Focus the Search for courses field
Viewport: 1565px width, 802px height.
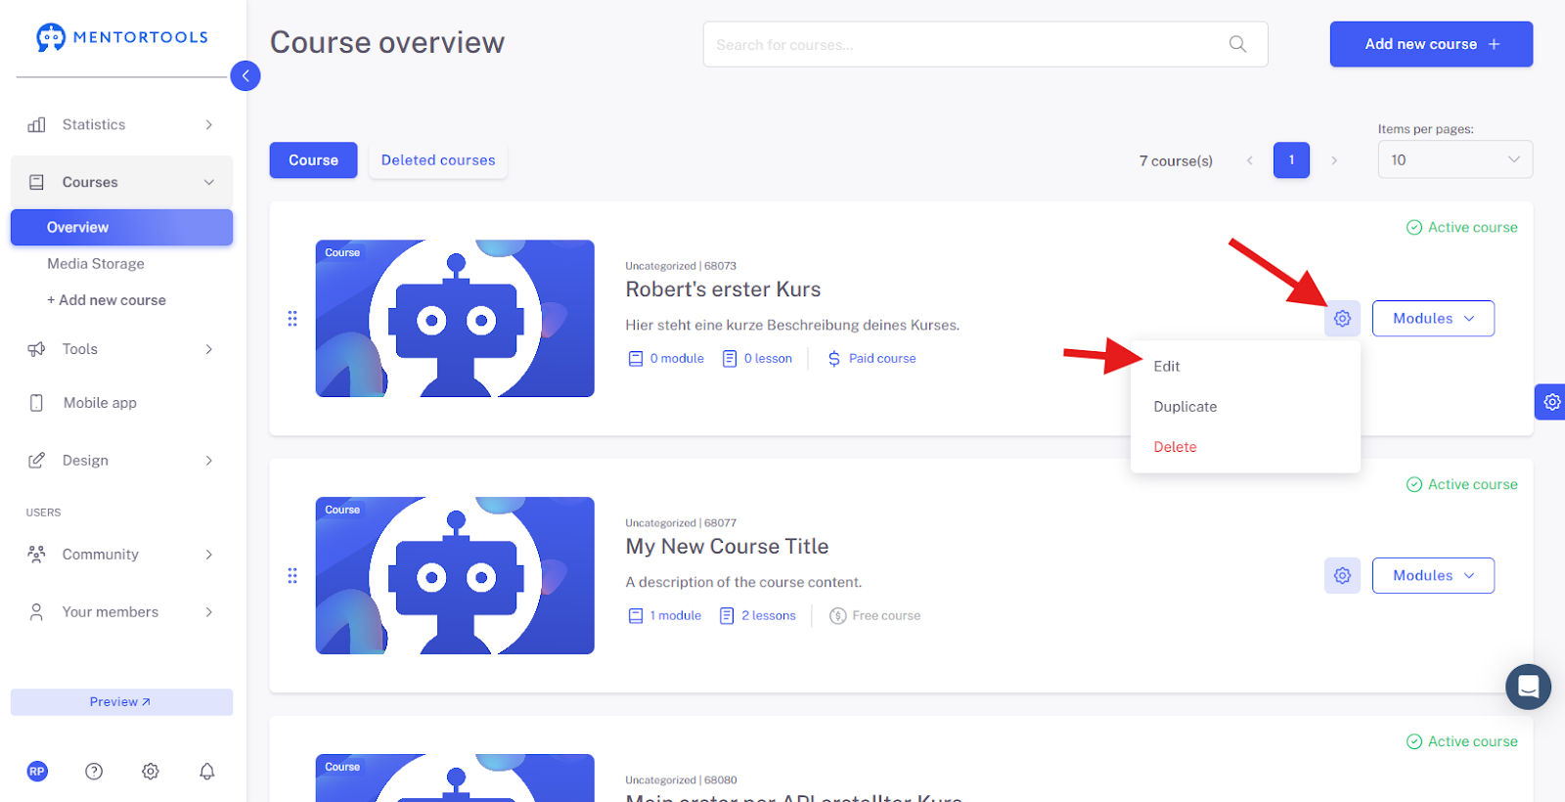985,44
